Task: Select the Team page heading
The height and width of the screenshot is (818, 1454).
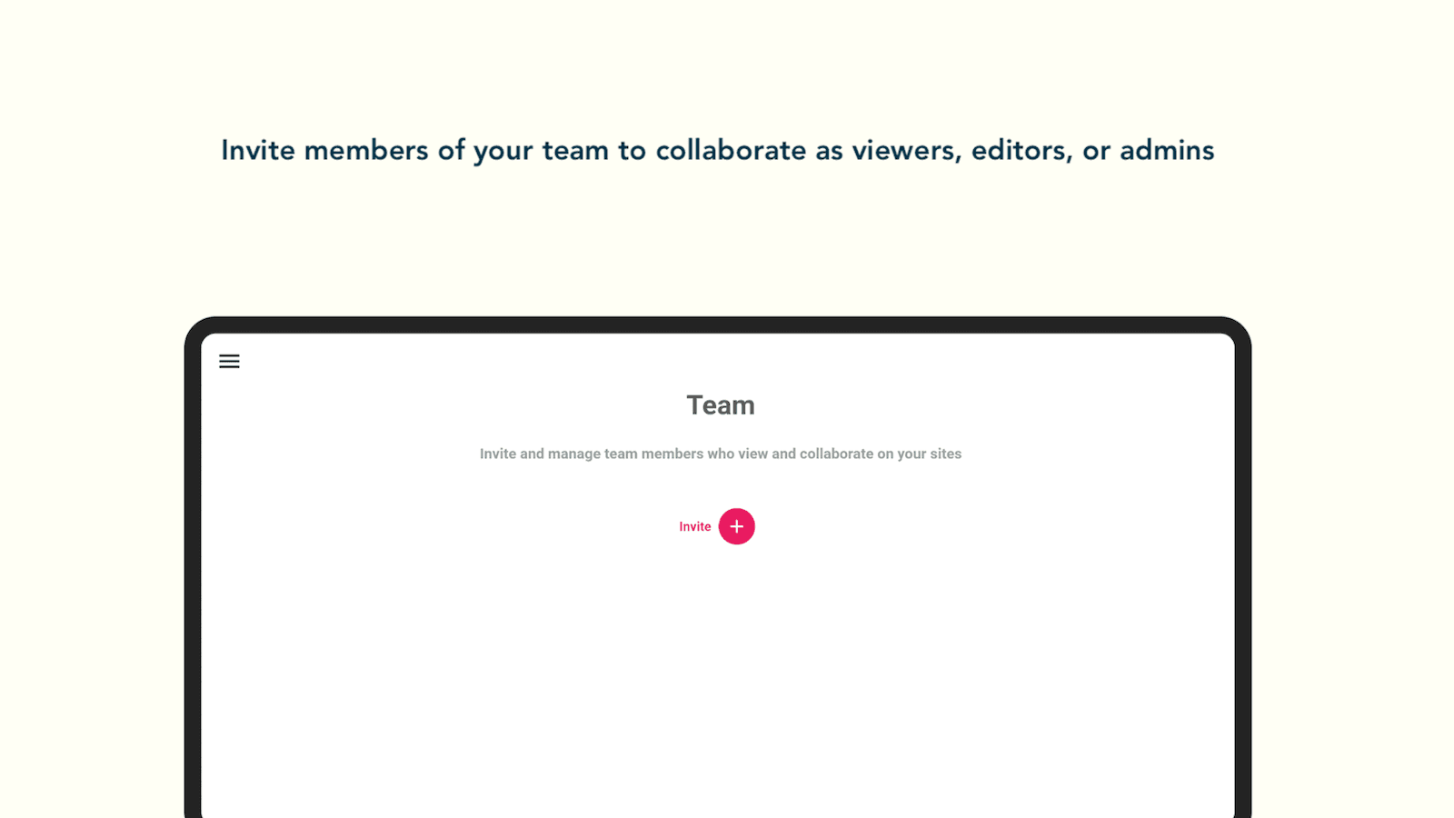Action: coord(720,405)
